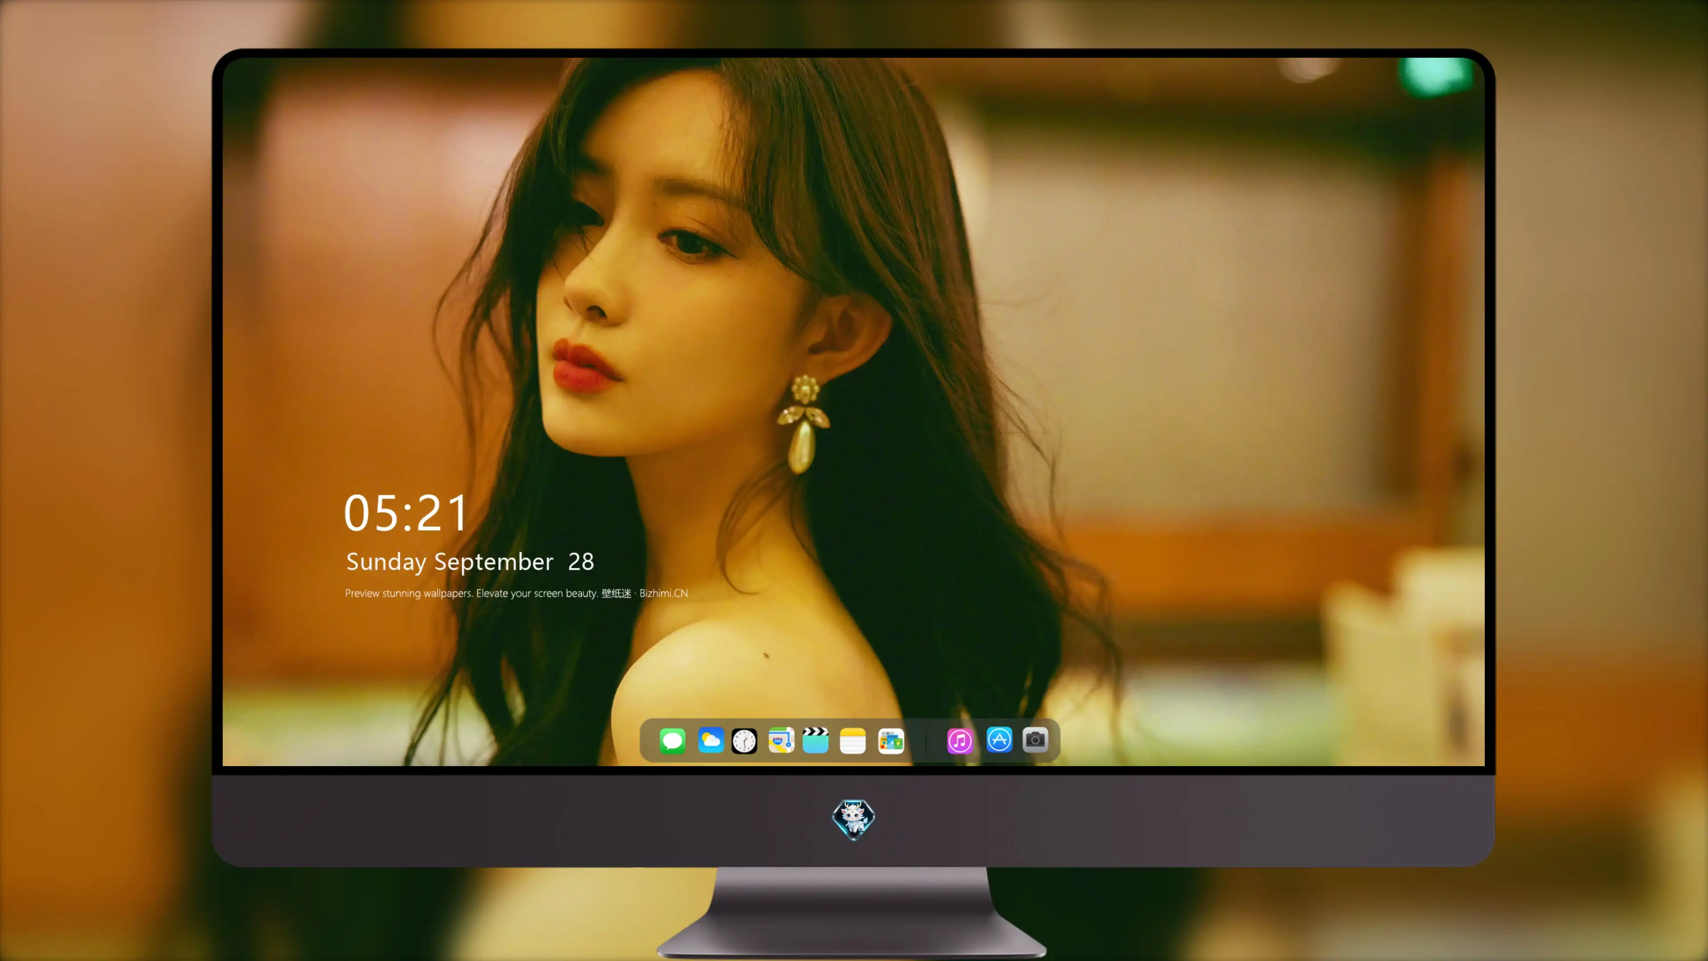Click the 05:21 clock display
The image size is (1708, 961).
pyautogui.click(x=405, y=513)
